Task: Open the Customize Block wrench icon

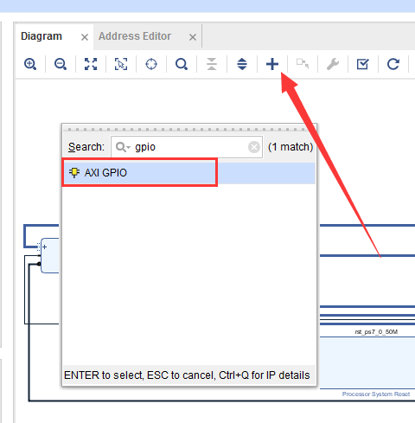Action: click(333, 64)
